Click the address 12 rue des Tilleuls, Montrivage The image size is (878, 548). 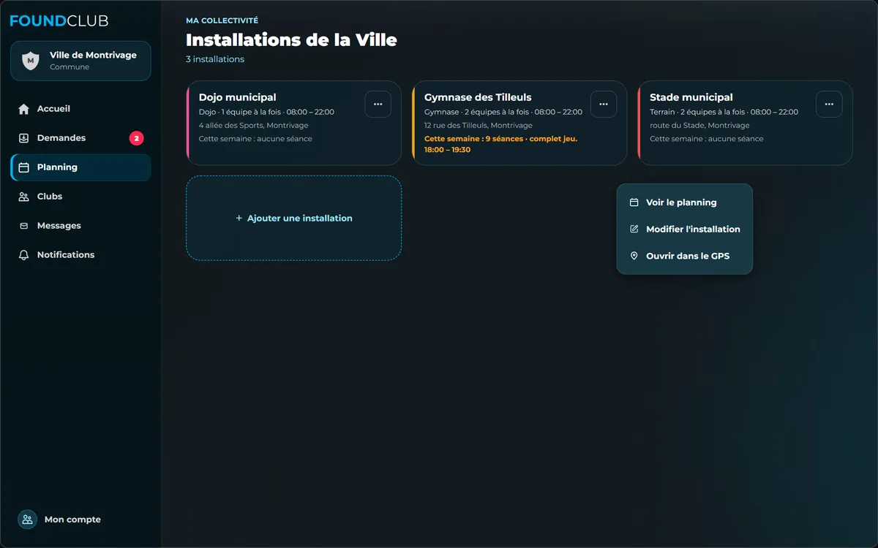pos(479,126)
